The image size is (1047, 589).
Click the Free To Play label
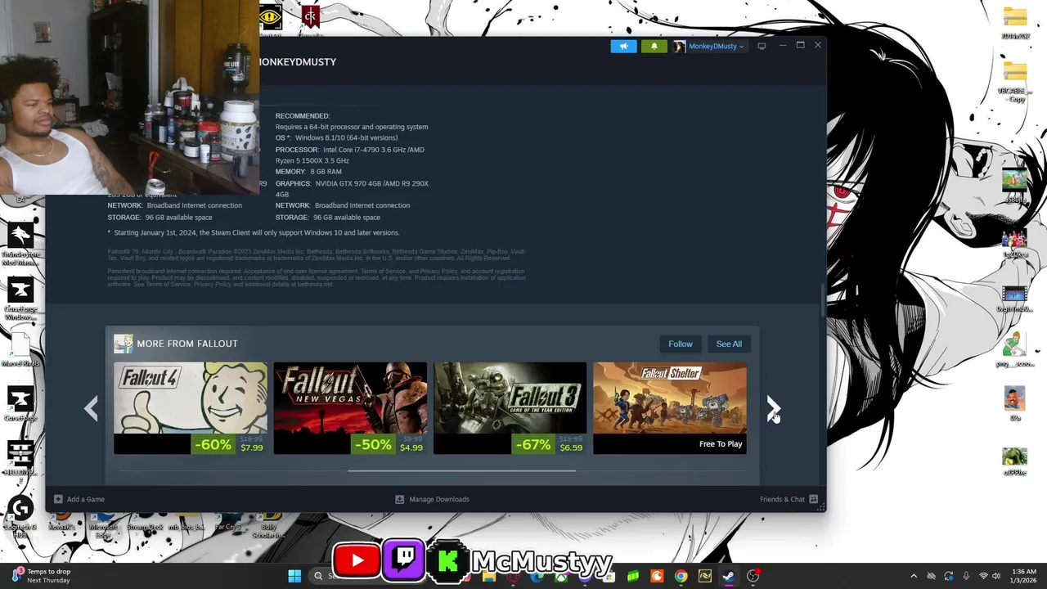click(x=721, y=444)
